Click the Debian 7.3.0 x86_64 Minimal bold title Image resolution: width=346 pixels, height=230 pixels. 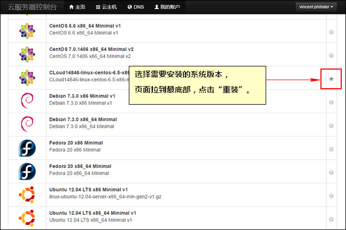click(83, 120)
